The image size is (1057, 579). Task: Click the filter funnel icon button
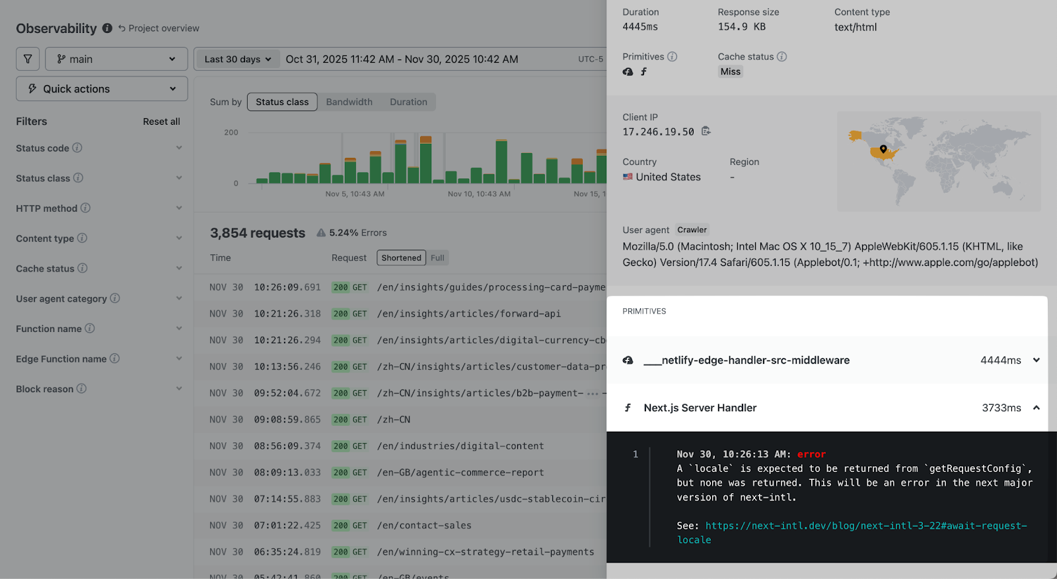28,59
